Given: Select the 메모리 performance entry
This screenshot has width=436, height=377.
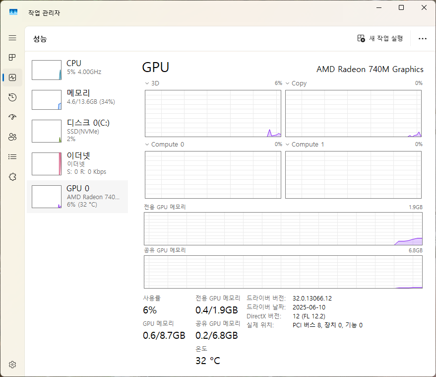Looking at the screenshot, I should (x=77, y=100).
